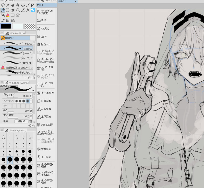This screenshot has width=204, height=188.
Task: Select the pink swirl fill tool in toolbox
Action: click(x=8, y=15)
